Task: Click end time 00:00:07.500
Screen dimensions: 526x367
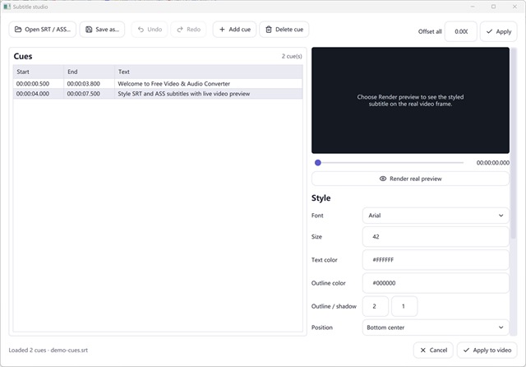Action: [x=83, y=94]
